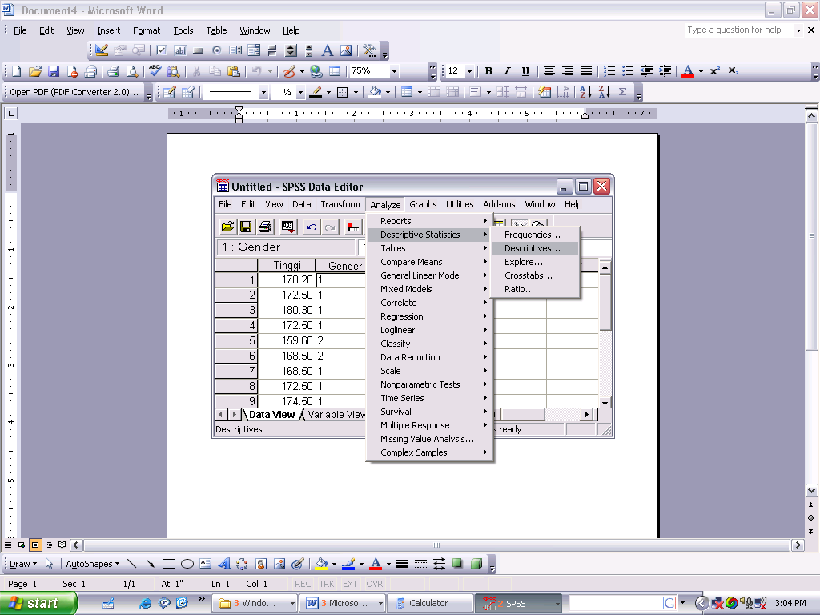Viewport: 820px width, 615px height.
Task: Toggle Italic formatting
Action: [507, 71]
